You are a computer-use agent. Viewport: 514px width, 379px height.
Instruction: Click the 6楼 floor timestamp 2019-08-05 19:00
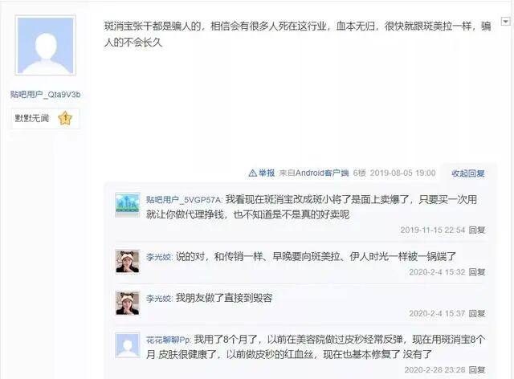point(403,173)
